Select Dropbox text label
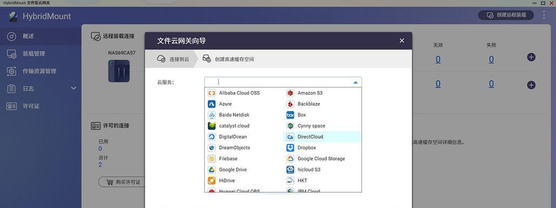This screenshot has height=208, width=556. click(x=307, y=148)
